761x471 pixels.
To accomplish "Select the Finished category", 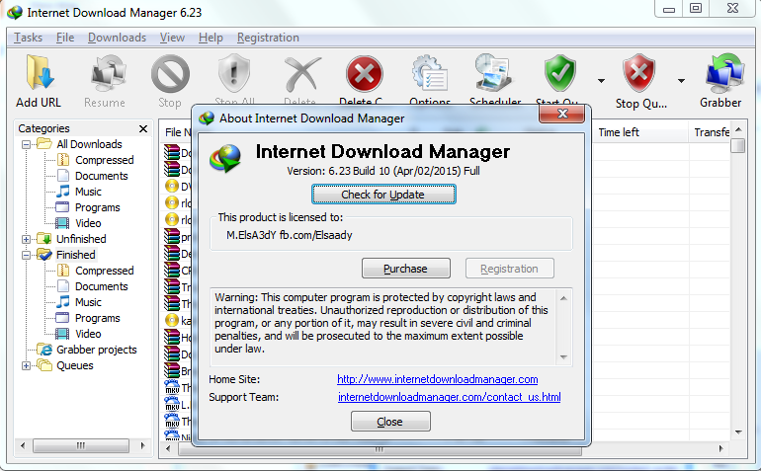I will coord(76,255).
